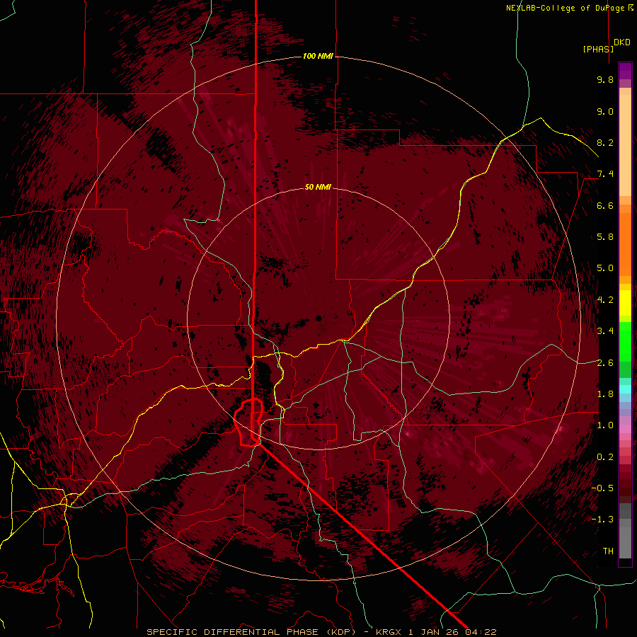Click the DKD unit label above legend

click(x=622, y=42)
